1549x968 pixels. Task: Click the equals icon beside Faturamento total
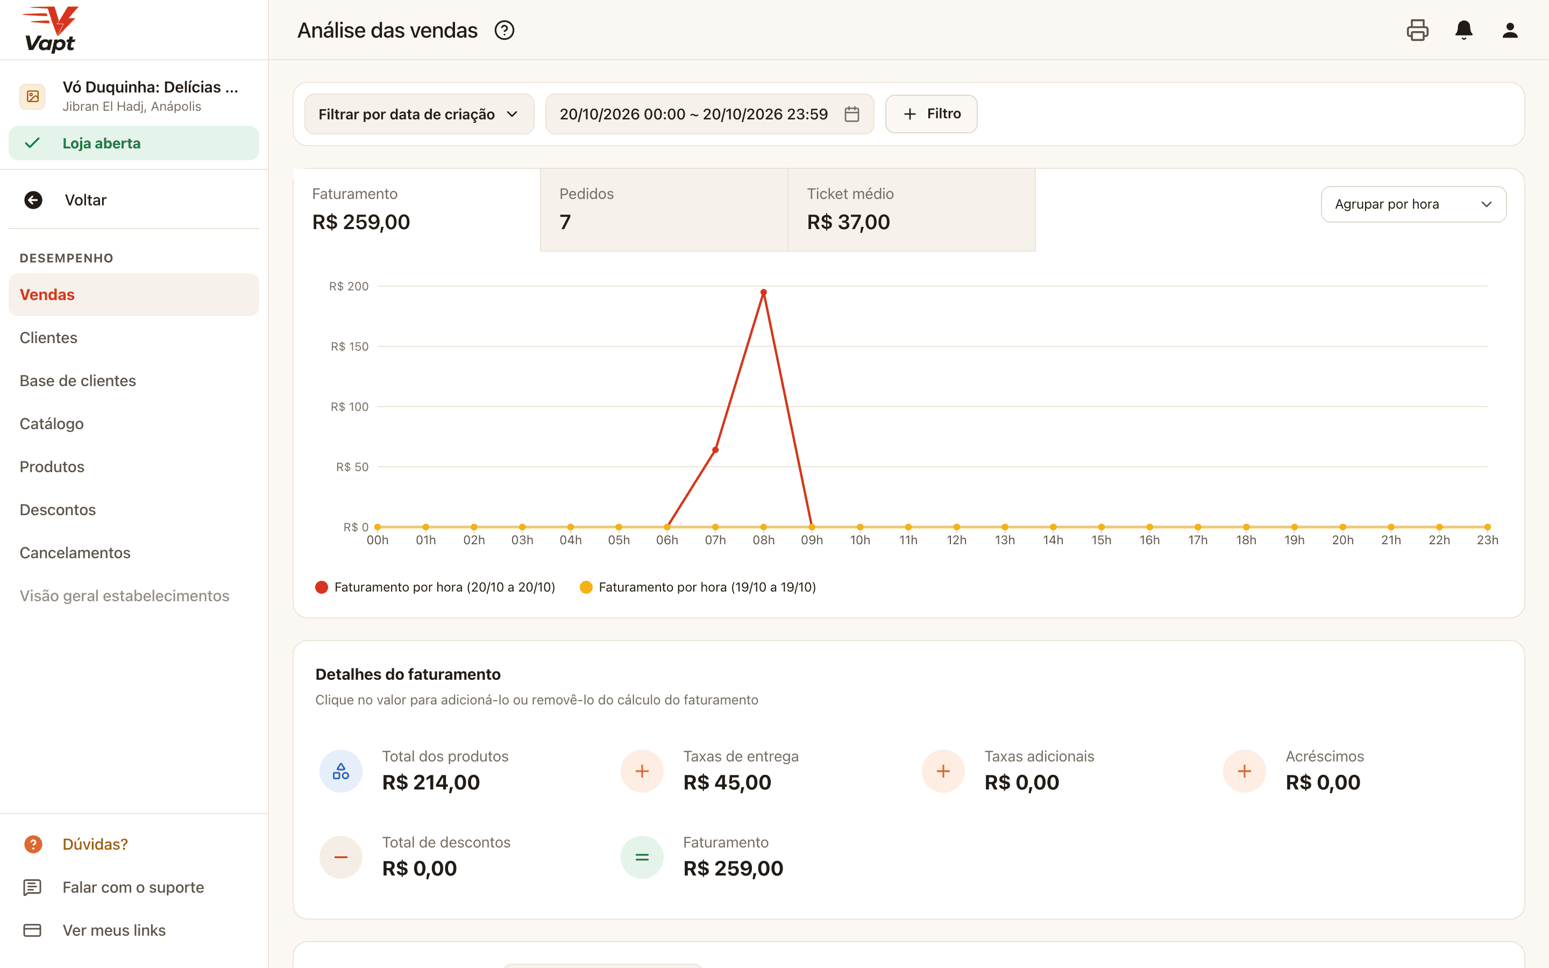(x=642, y=857)
